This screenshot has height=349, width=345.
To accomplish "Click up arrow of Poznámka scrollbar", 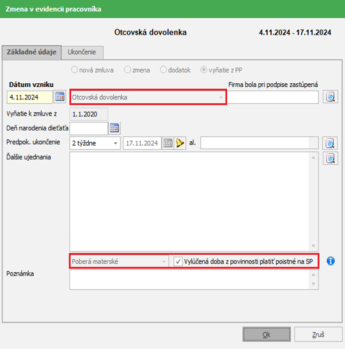I will [x=313, y=274].
